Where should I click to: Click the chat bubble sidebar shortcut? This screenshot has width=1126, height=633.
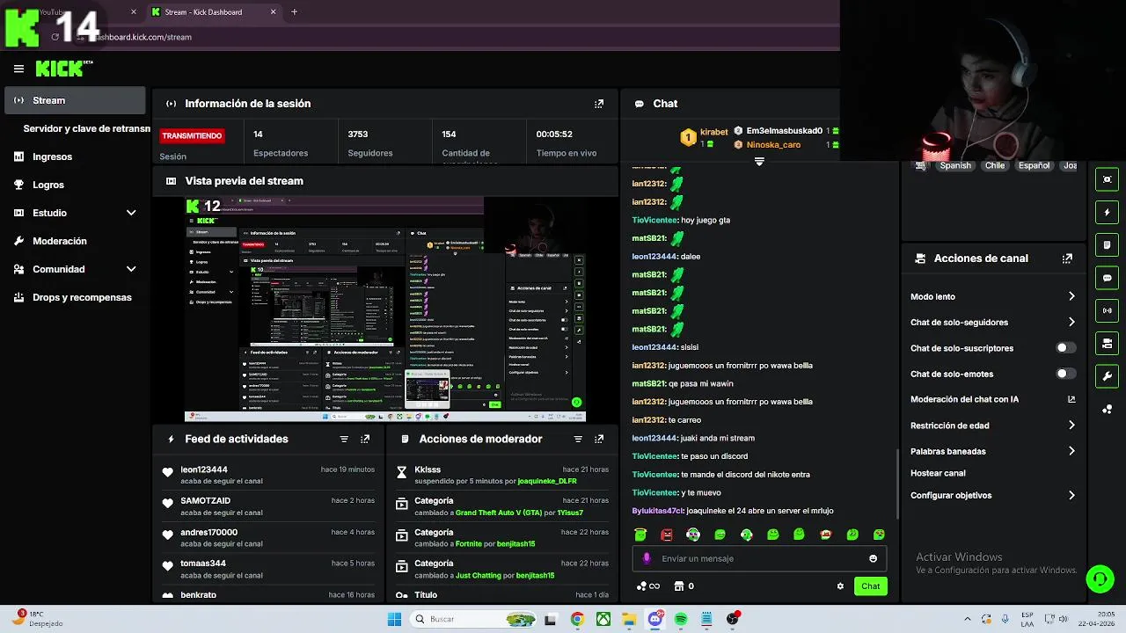tap(1108, 278)
